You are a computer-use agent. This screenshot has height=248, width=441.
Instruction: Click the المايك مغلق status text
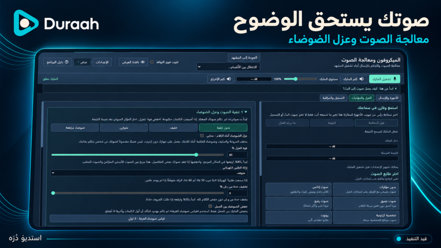pyautogui.click(x=50, y=79)
